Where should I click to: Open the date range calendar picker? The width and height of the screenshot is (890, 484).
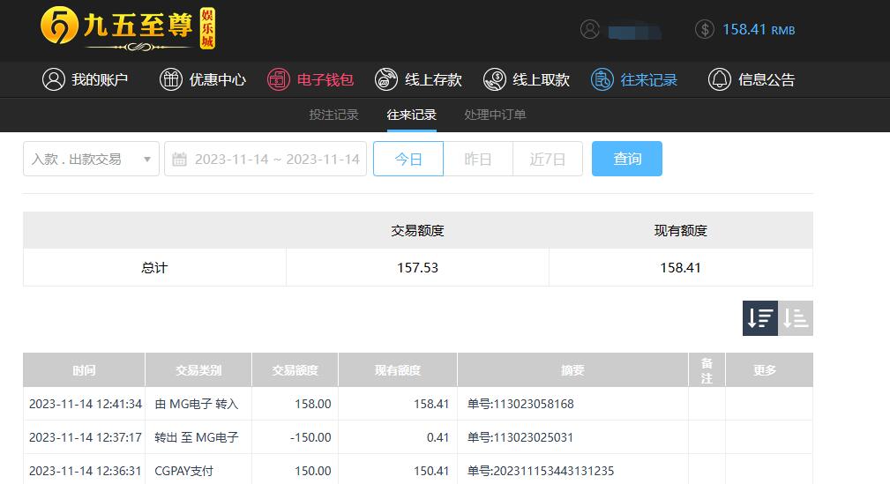click(x=266, y=159)
